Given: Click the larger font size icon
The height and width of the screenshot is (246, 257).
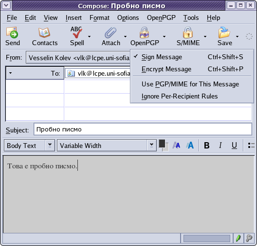Looking at the screenshot, I should point(190,145).
